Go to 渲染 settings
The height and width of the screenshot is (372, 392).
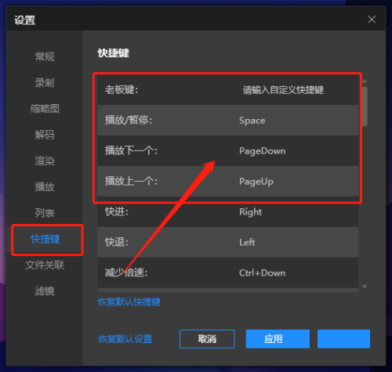tap(45, 161)
